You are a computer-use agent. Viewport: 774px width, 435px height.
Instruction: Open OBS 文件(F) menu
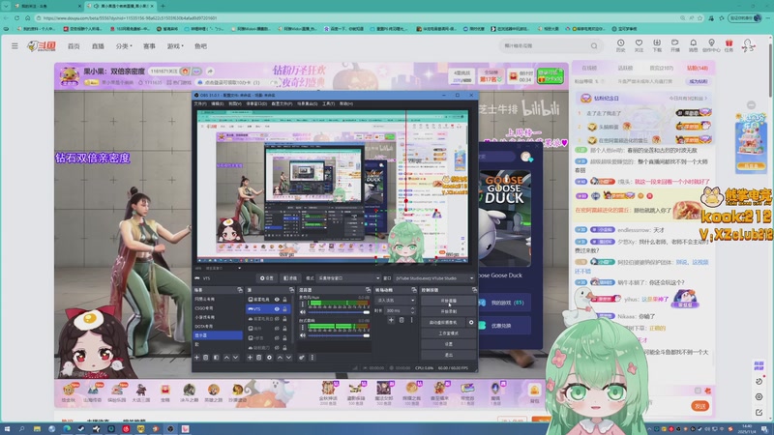tap(200, 104)
